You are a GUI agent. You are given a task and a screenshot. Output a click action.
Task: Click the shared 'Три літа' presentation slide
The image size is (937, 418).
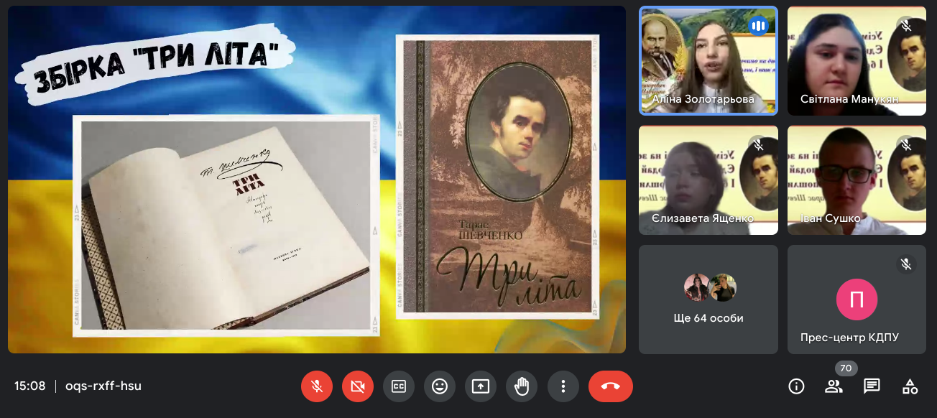point(316,180)
